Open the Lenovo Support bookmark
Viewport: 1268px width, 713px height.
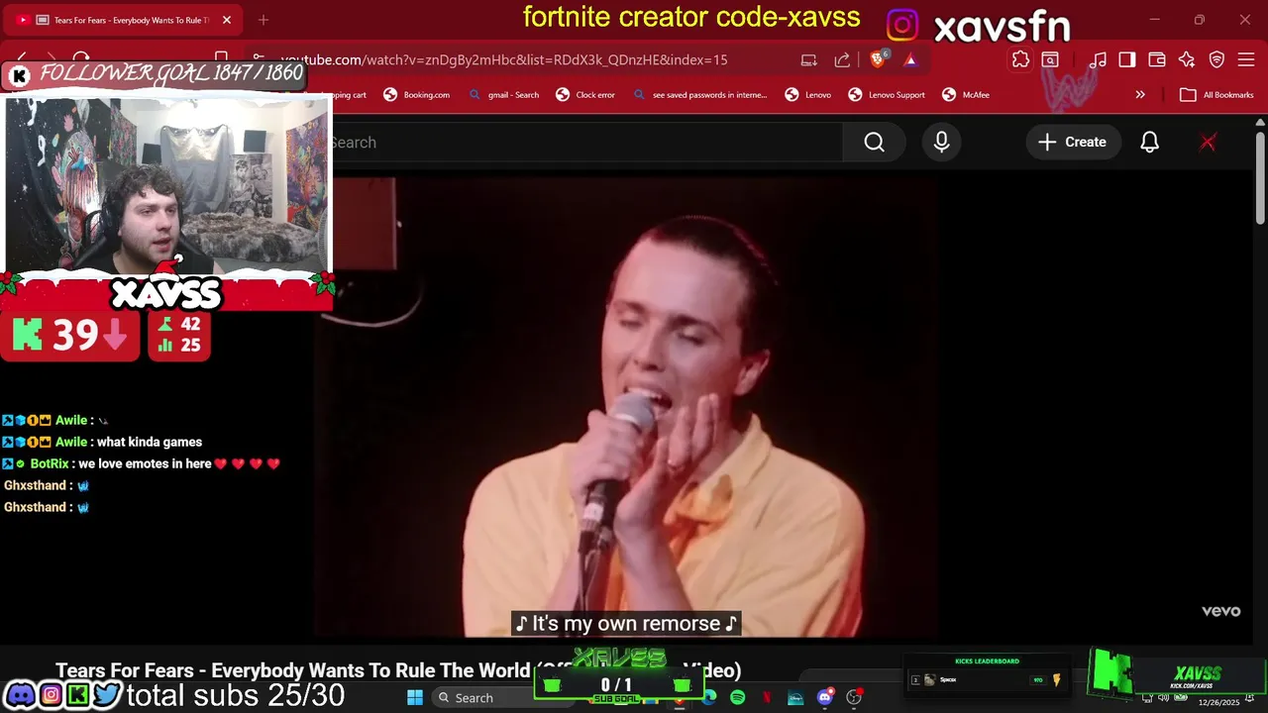pos(887,95)
